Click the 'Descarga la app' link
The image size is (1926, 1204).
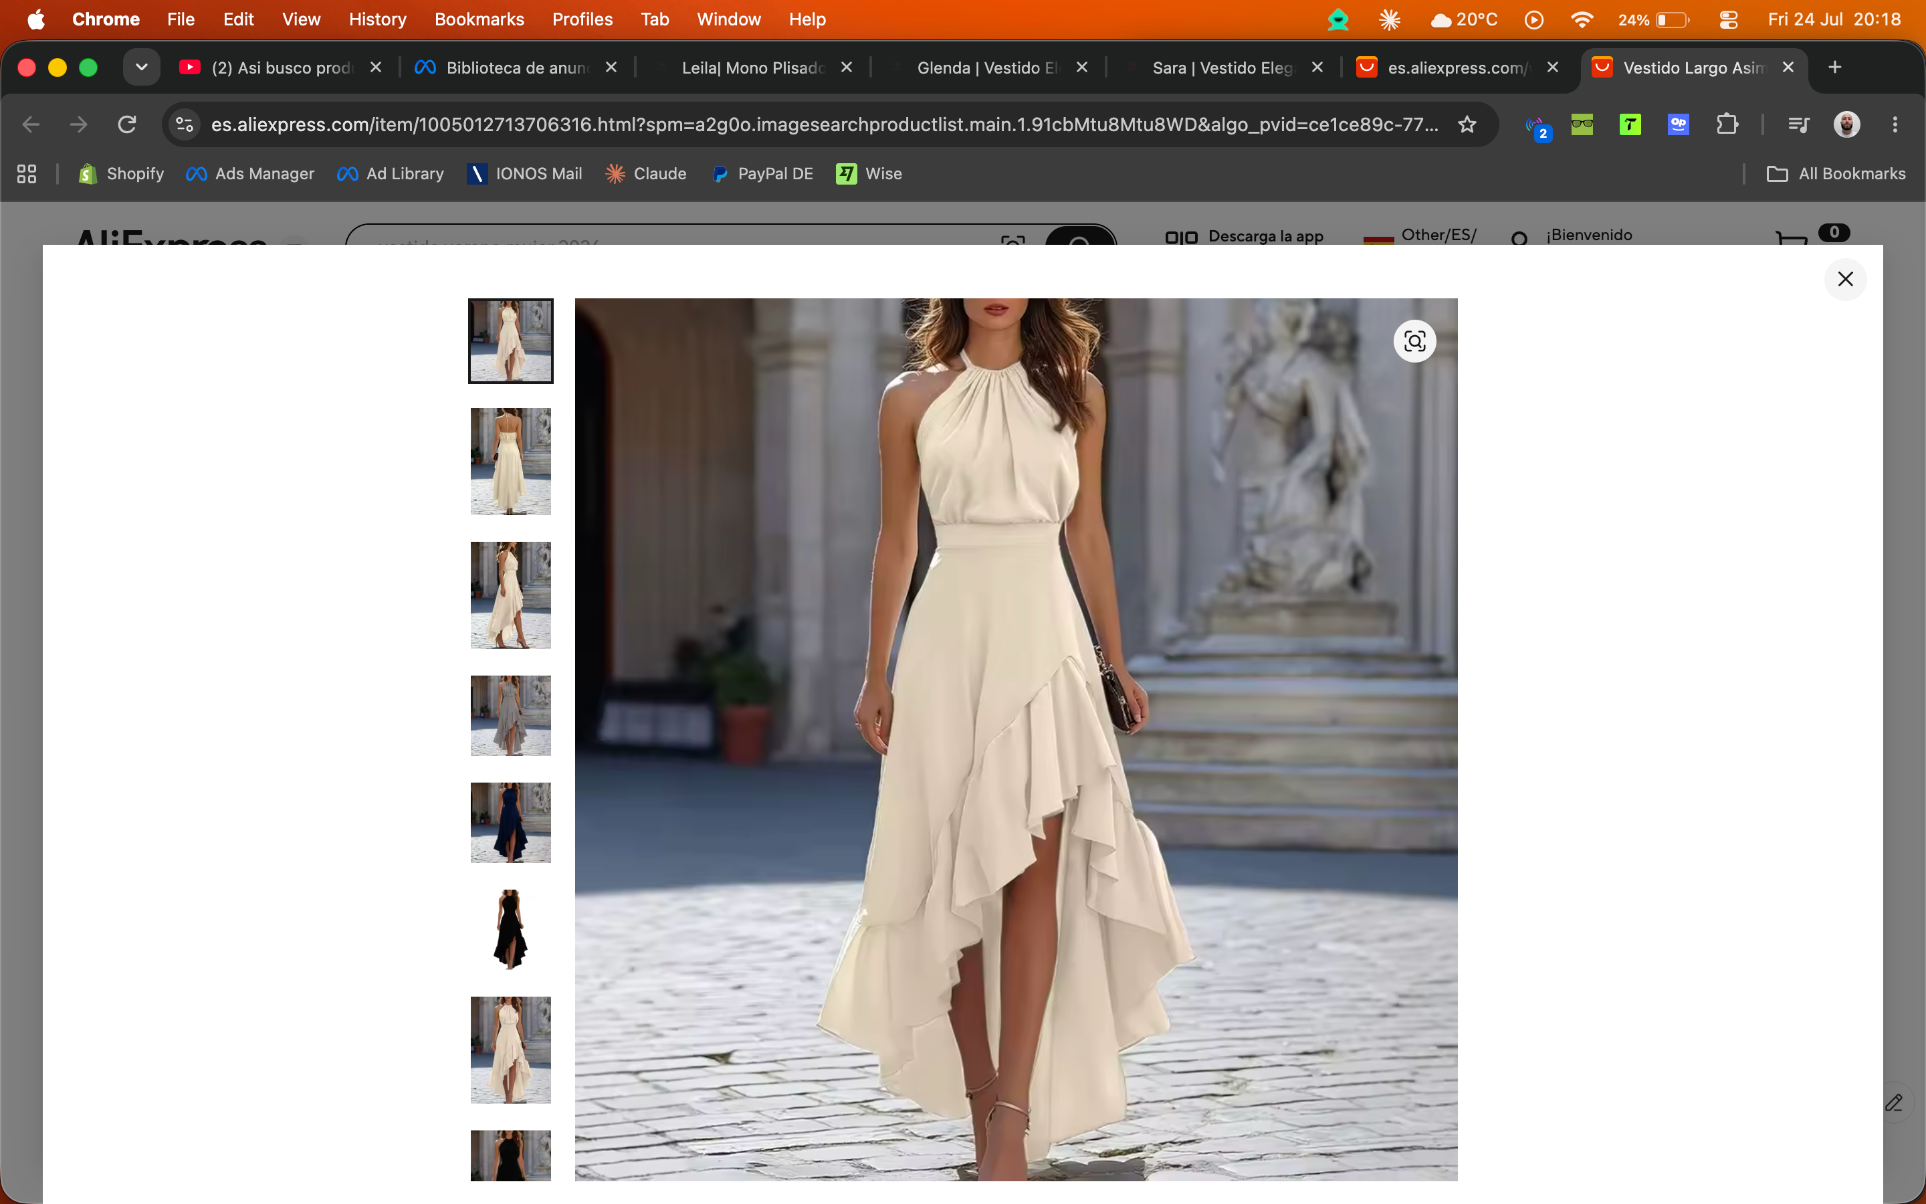(1244, 237)
